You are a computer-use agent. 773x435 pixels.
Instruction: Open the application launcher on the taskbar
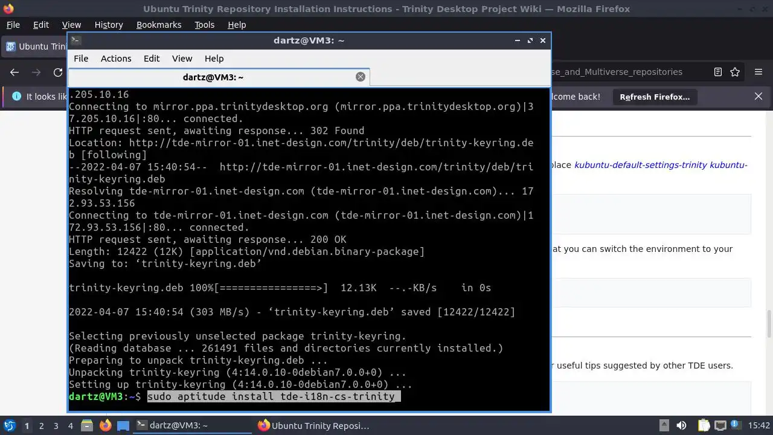coord(10,425)
